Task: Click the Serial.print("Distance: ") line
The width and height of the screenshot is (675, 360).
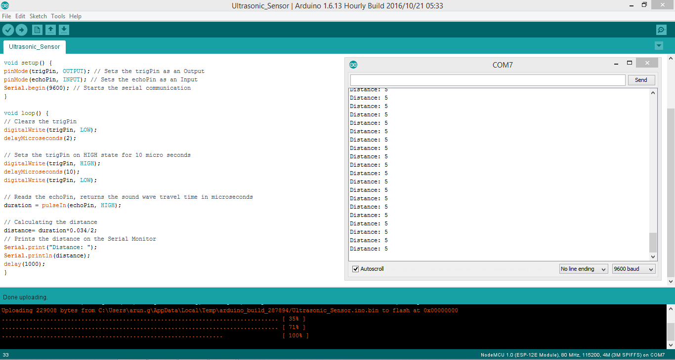Action: click(50, 248)
